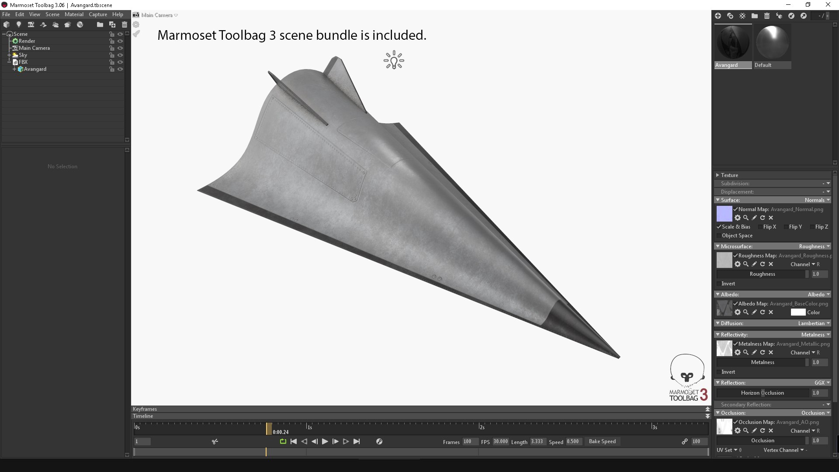Edit the Albedo Map in external editor

pos(754,312)
